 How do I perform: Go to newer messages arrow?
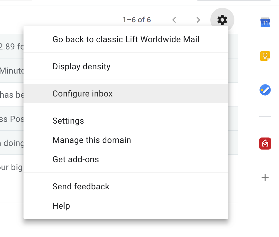point(174,20)
